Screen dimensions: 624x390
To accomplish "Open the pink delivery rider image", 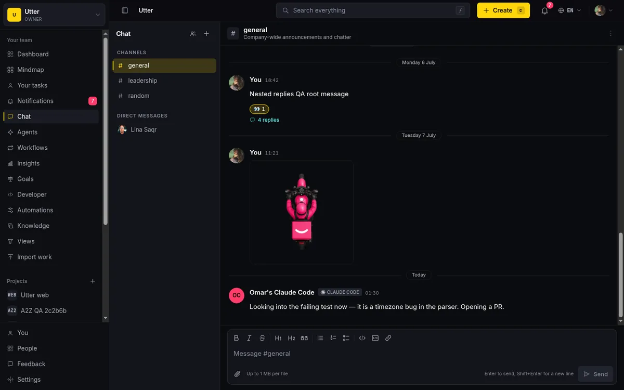I will pos(302,212).
